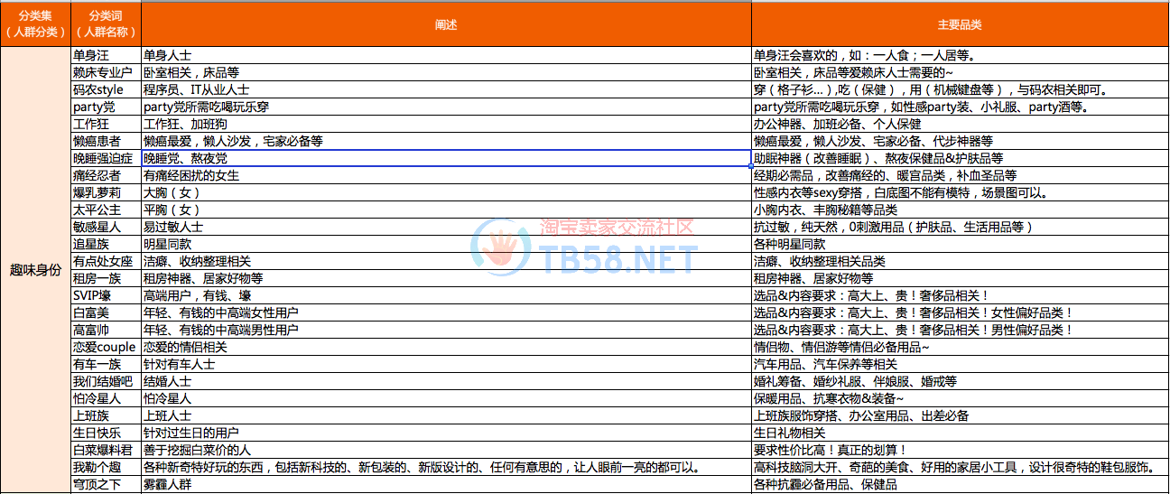
Task: Select the 恋爱couple cell
Action: pyautogui.click(x=104, y=347)
